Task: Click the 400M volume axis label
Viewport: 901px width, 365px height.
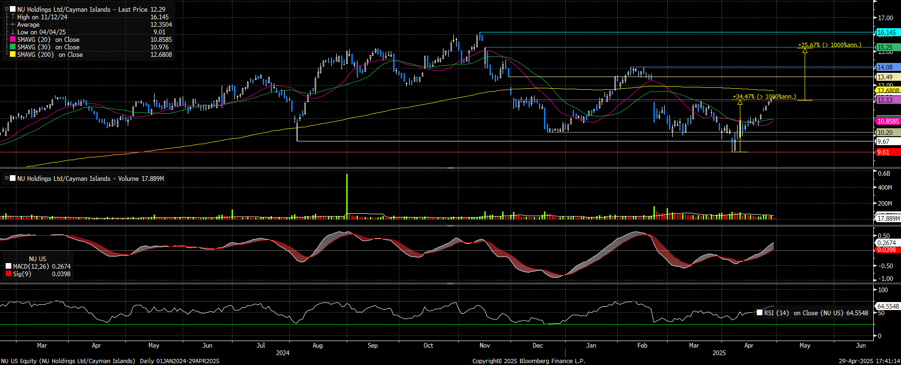Action: [x=885, y=187]
